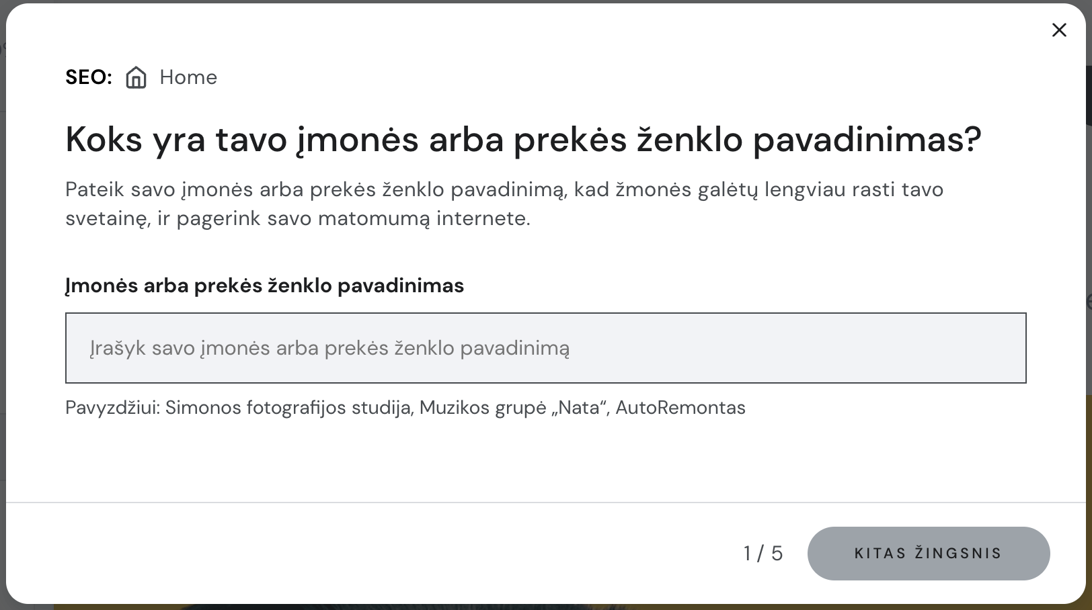
Task: Click the example text 'AutoRemontas'
Action: (680, 408)
